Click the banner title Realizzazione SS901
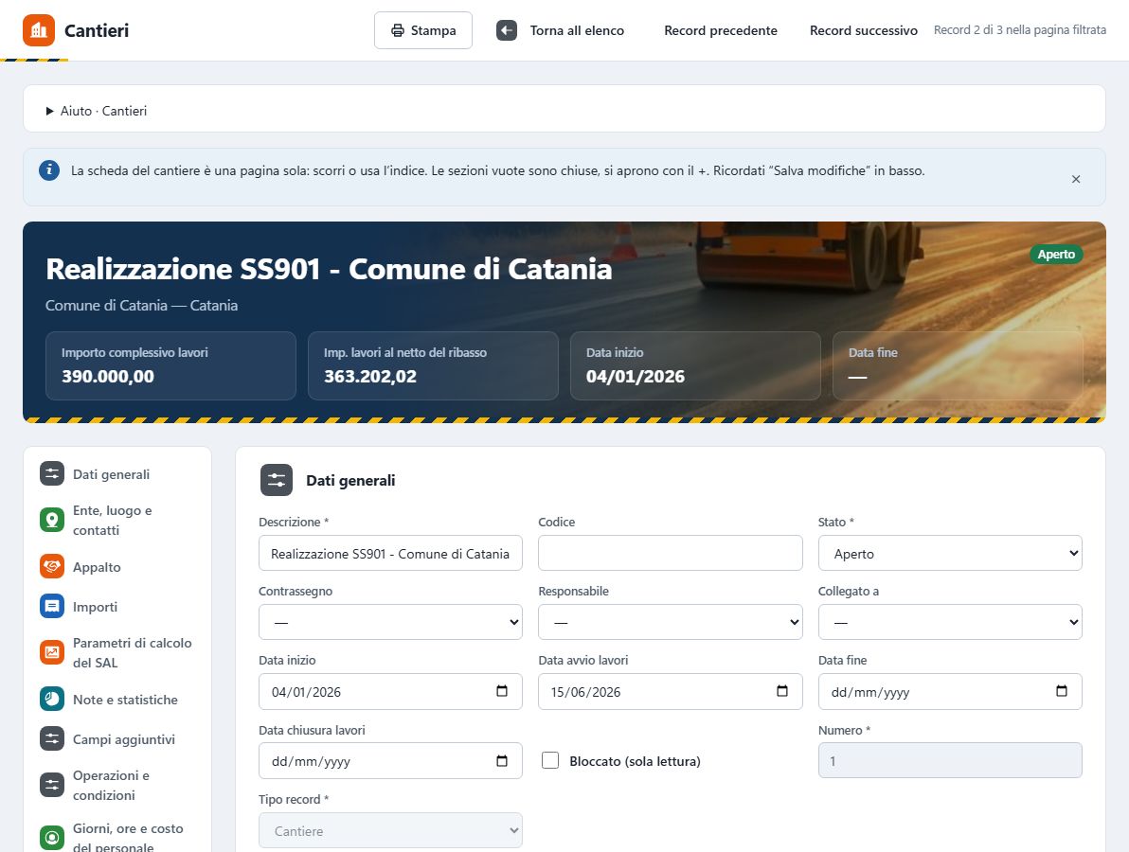The height and width of the screenshot is (852, 1129). pos(329,269)
